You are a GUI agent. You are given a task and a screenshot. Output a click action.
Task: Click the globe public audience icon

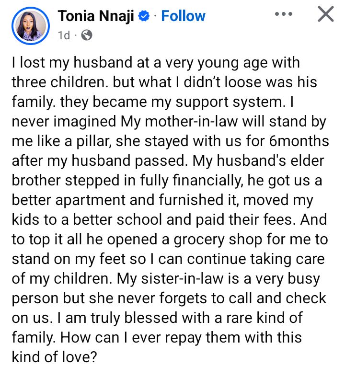87,35
